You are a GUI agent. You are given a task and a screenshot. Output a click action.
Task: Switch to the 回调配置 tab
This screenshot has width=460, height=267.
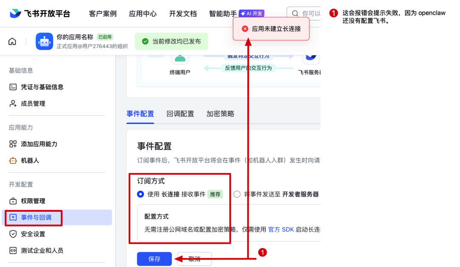pos(180,114)
